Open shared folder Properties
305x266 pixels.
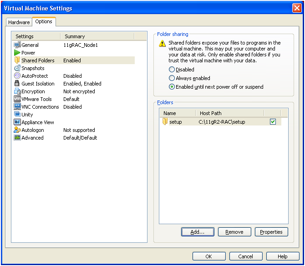point(271,232)
